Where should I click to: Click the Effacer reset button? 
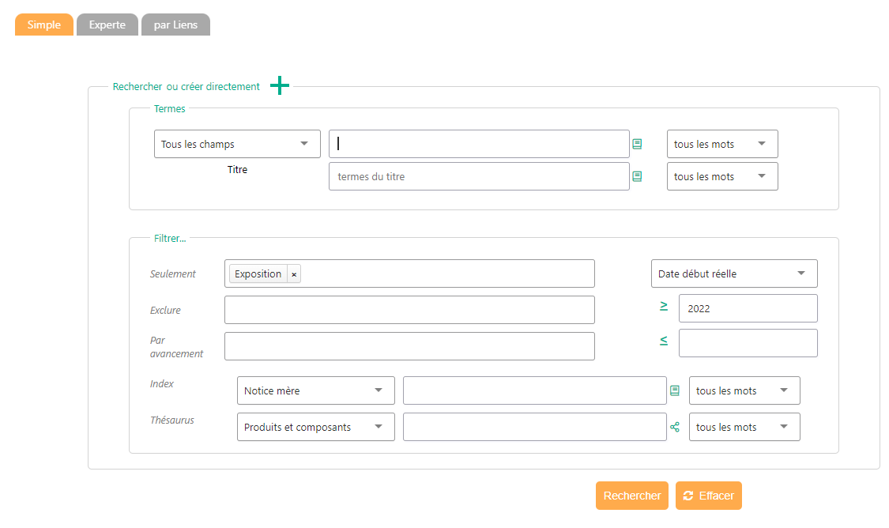click(x=709, y=496)
